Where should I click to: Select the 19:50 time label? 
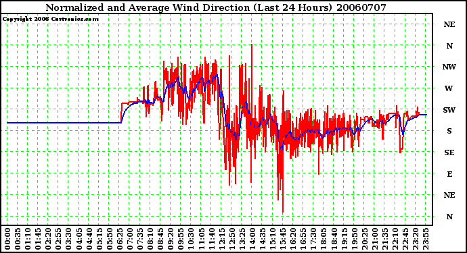point(354,239)
